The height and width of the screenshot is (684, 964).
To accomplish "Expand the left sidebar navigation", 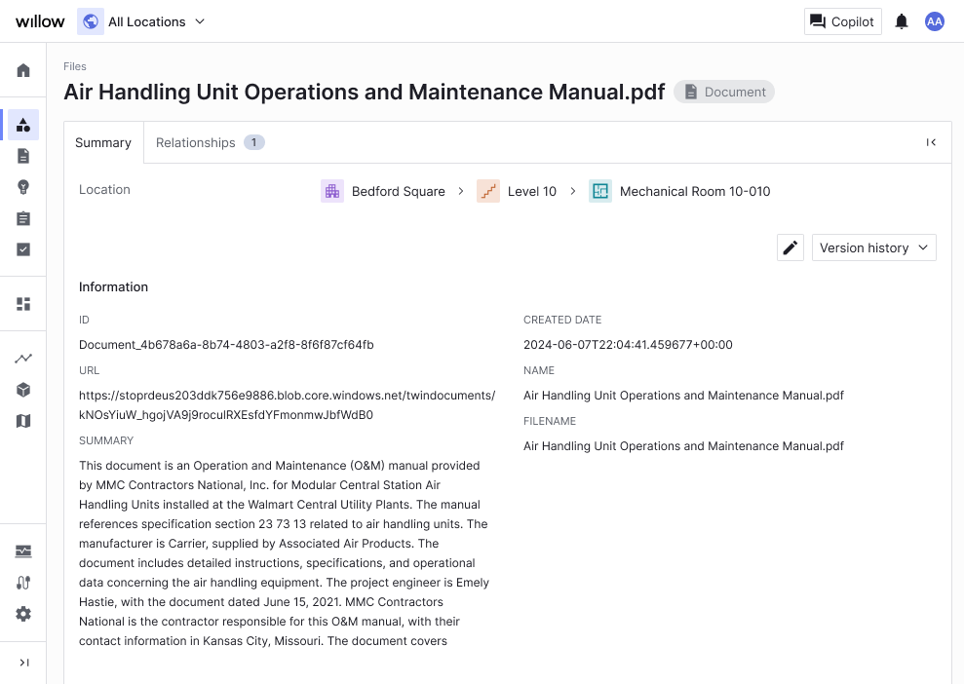I will click(x=23, y=663).
